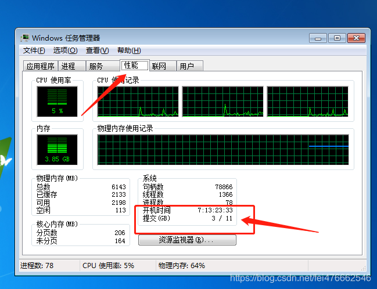This screenshot has width=377, height=289.
Task: Open the 选项(O) menu
Action: pos(65,50)
